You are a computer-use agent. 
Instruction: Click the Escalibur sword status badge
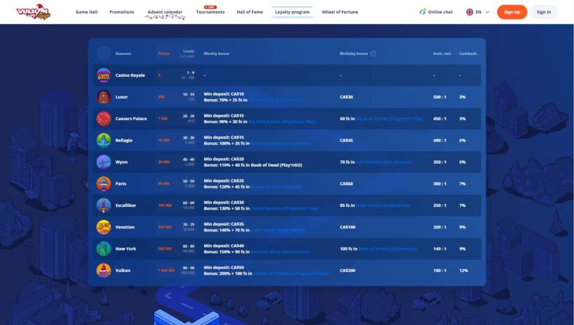tap(104, 205)
